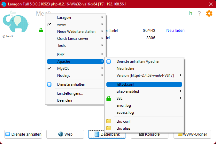The image size is (216, 144).
Task: Toggle the checked MySQL menu entry
Action: point(63,68)
